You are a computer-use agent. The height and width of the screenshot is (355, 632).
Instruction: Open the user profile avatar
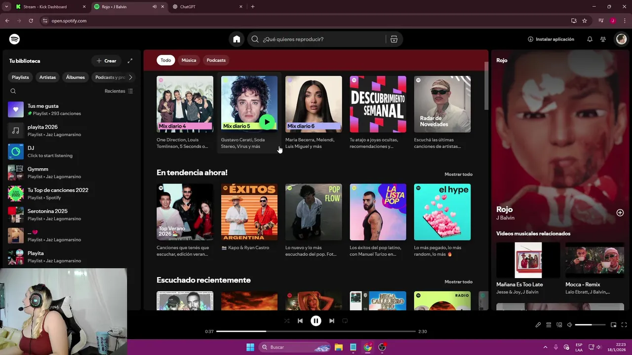click(621, 39)
